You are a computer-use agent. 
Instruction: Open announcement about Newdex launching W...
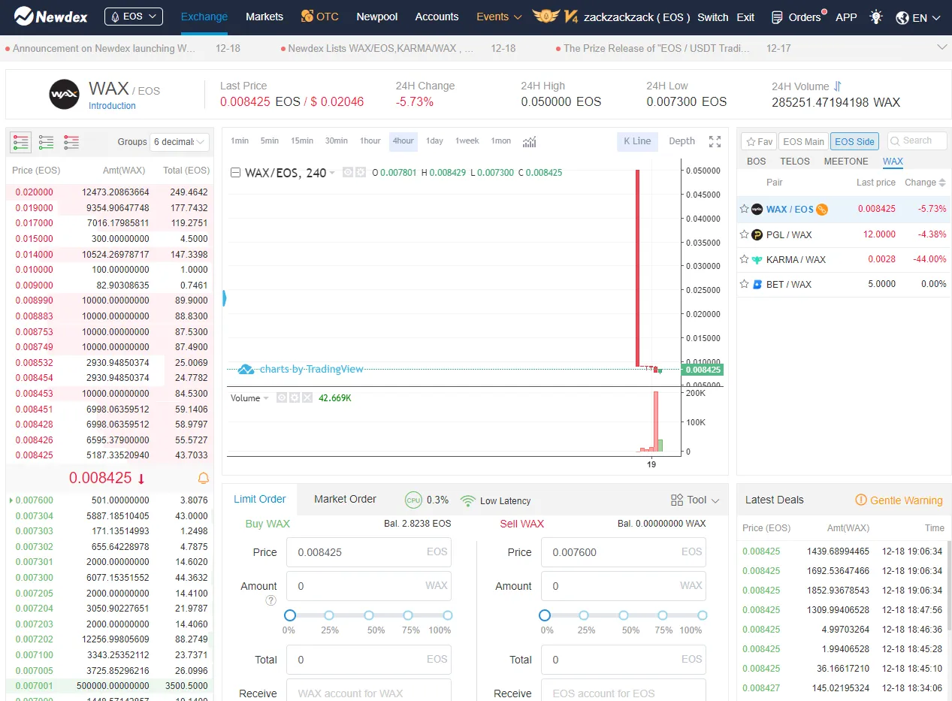point(104,48)
